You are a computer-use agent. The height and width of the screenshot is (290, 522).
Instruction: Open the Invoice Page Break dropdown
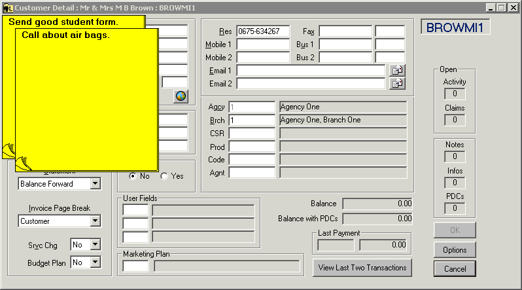coord(95,221)
